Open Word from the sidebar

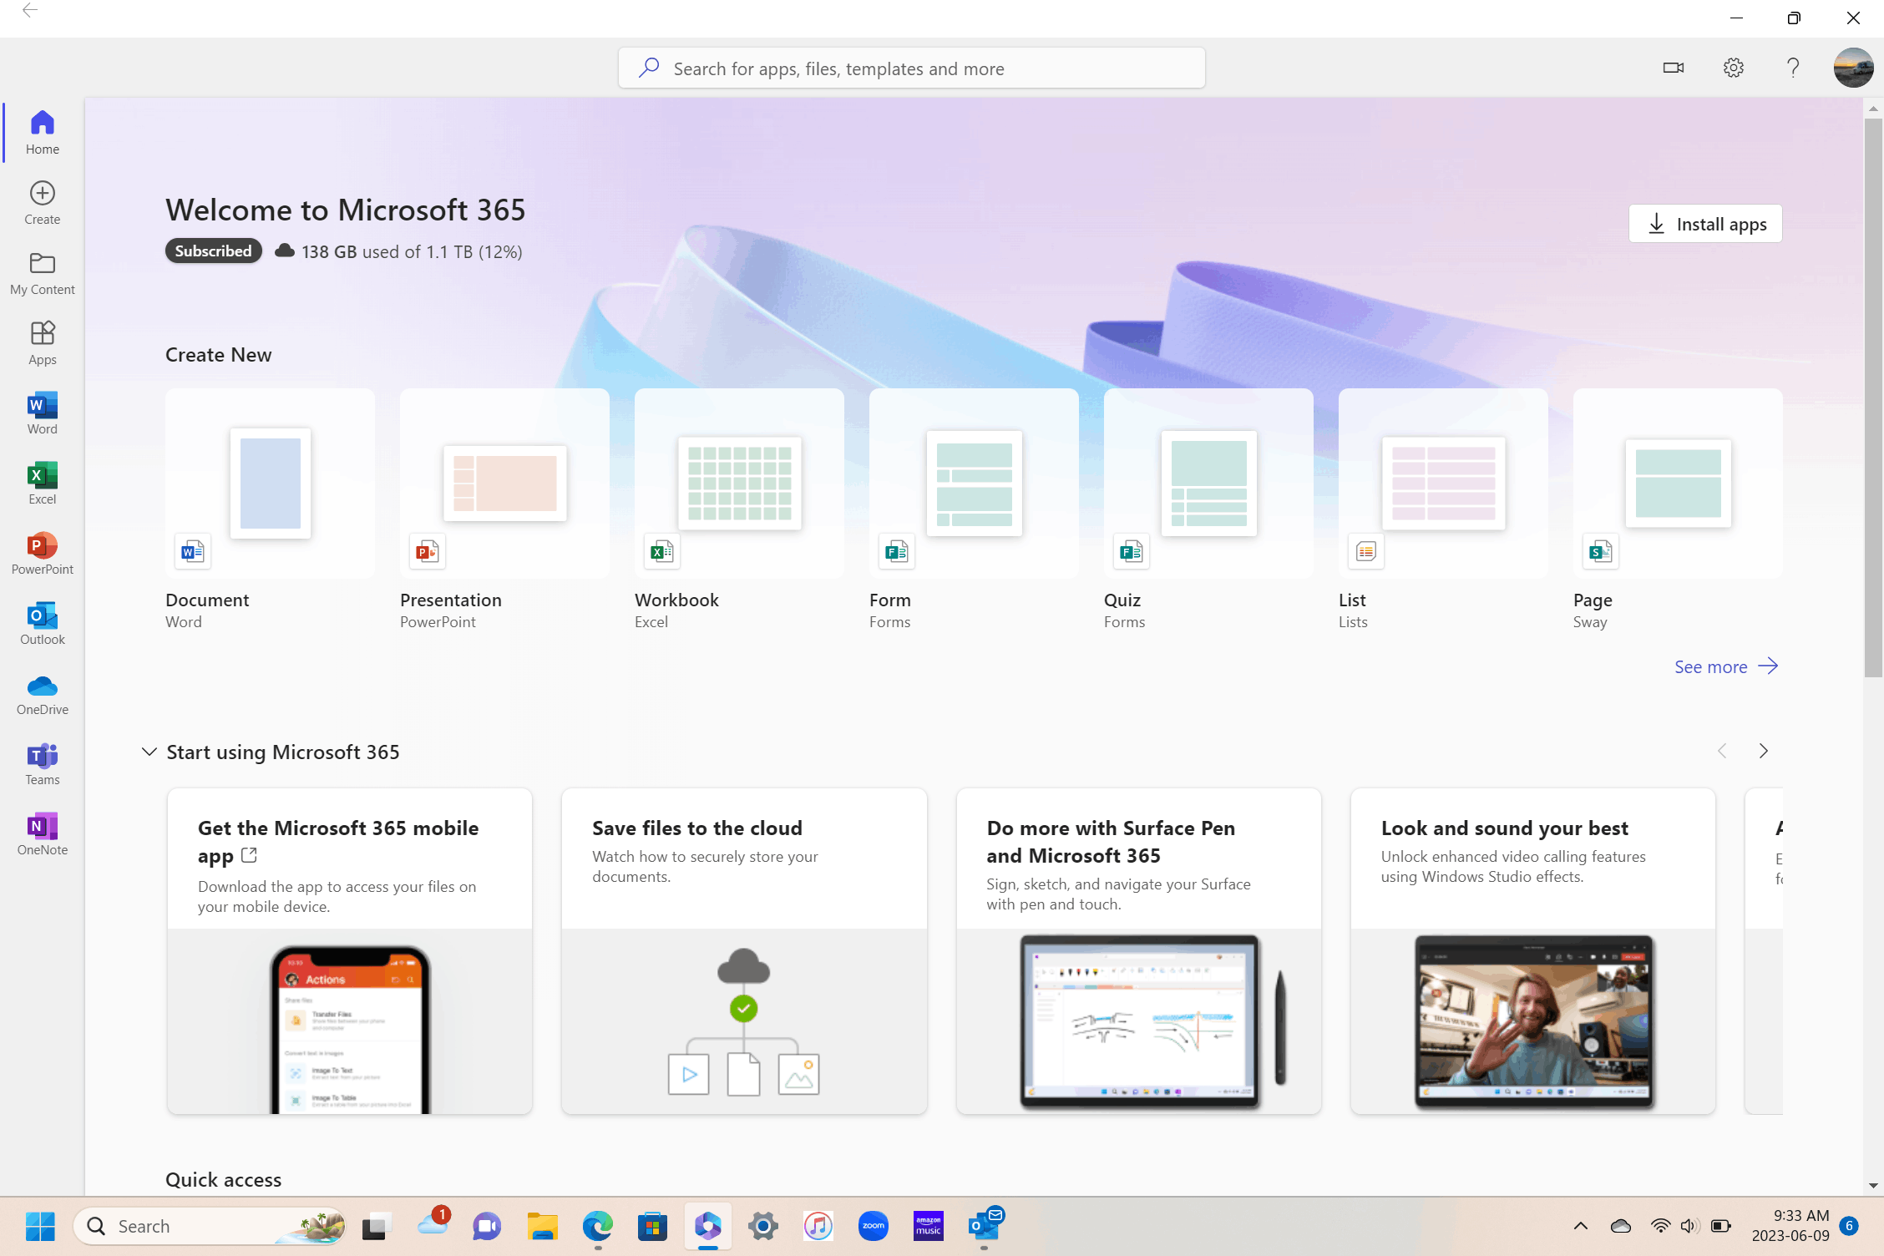pos(42,413)
